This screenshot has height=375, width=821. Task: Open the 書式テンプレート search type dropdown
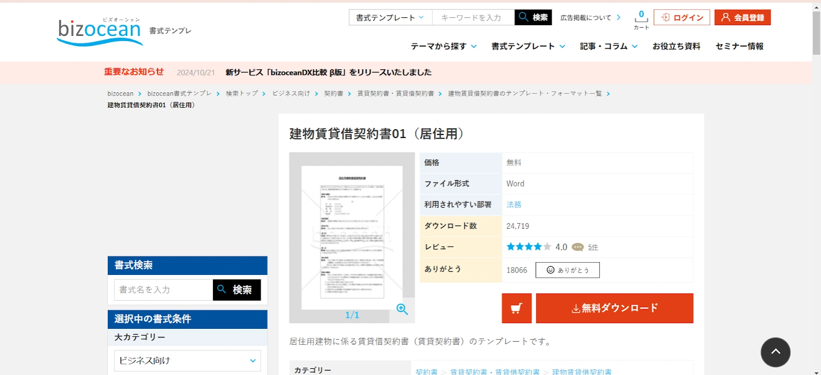[x=390, y=17]
